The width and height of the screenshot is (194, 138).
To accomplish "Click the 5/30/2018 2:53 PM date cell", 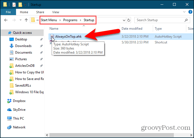I will coord(135,42).
